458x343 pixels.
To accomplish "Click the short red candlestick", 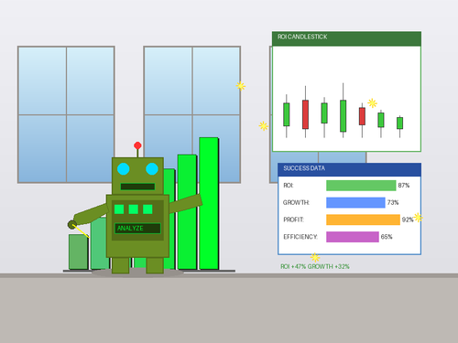I will [362, 116].
